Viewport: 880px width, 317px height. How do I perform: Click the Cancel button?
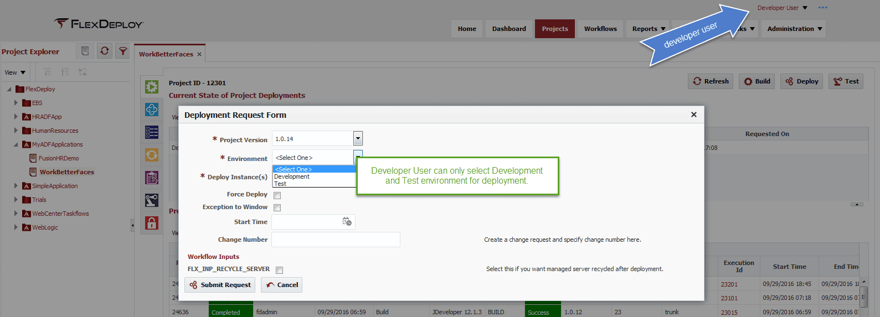tap(282, 285)
